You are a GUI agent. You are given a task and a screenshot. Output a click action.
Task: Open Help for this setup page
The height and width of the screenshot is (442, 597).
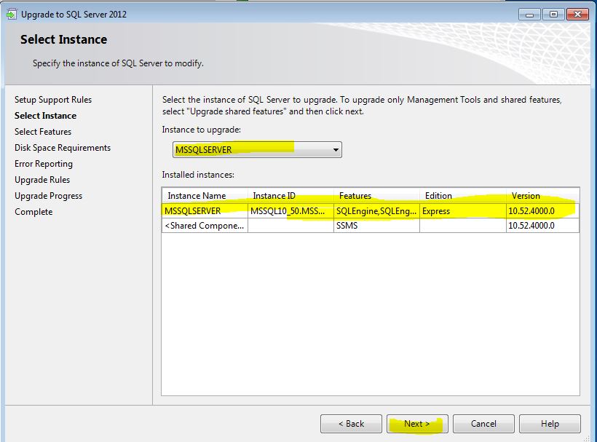(550, 424)
